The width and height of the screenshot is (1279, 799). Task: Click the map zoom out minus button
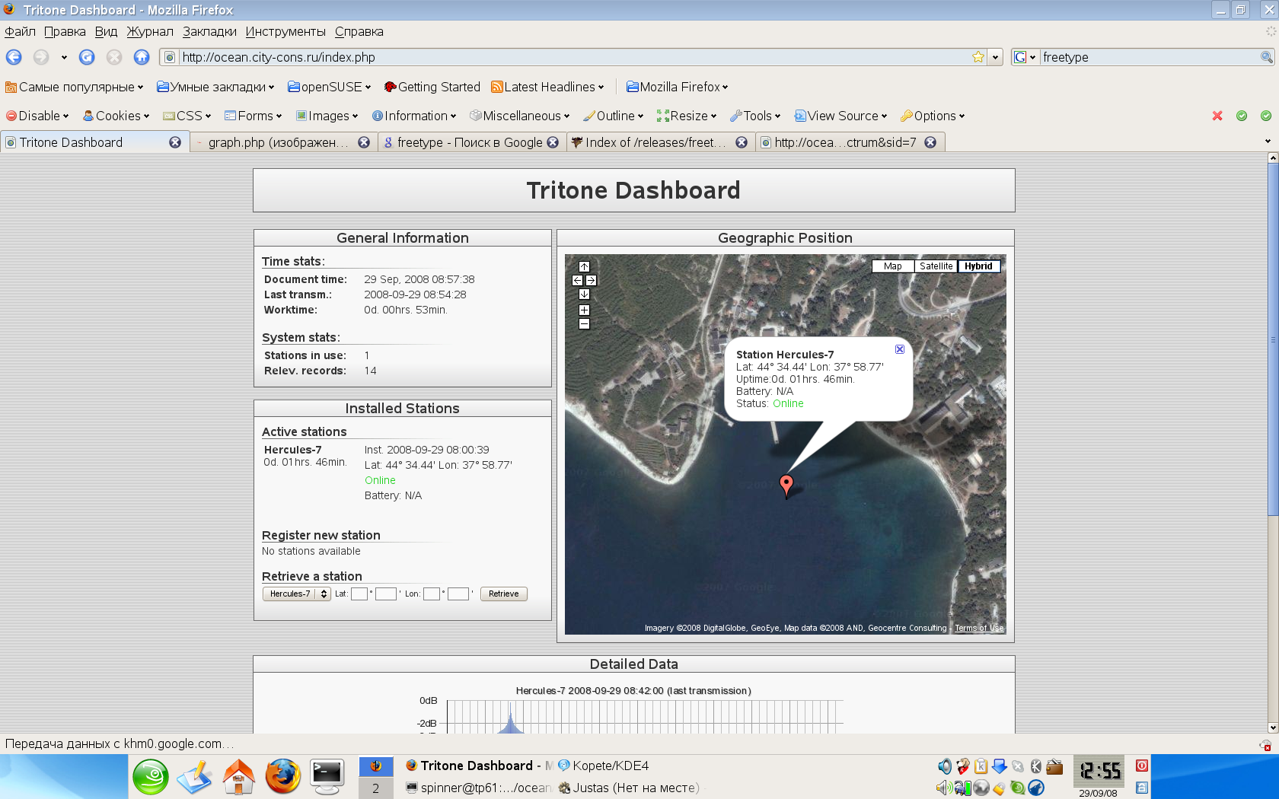pyautogui.click(x=584, y=324)
